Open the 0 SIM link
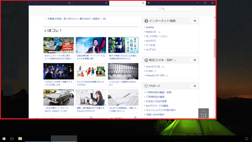Viewport: 252px width, 142px height. (149, 71)
